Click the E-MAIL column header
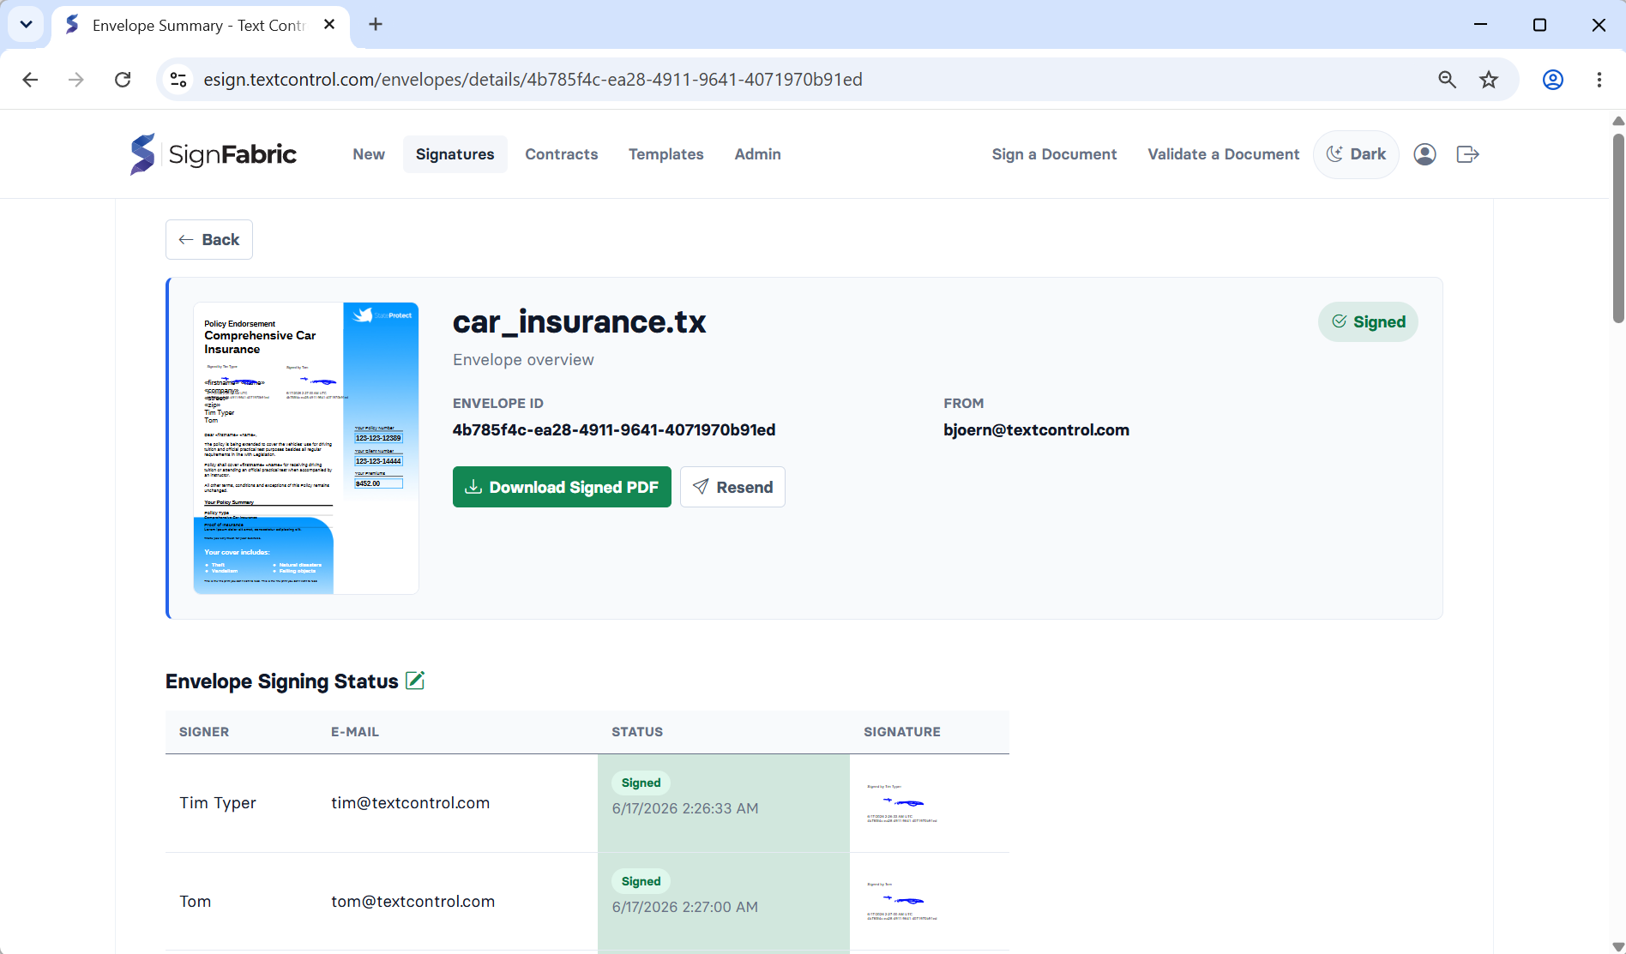Screen dimensions: 1626x954 pos(355,732)
